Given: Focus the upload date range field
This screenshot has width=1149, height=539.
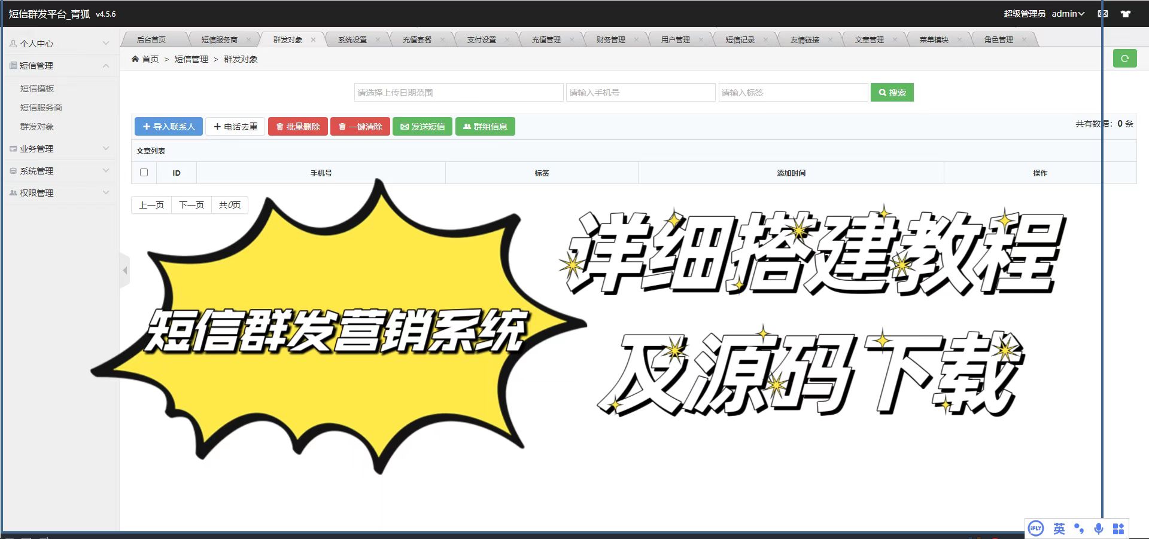Looking at the screenshot, I should [459, 92].
